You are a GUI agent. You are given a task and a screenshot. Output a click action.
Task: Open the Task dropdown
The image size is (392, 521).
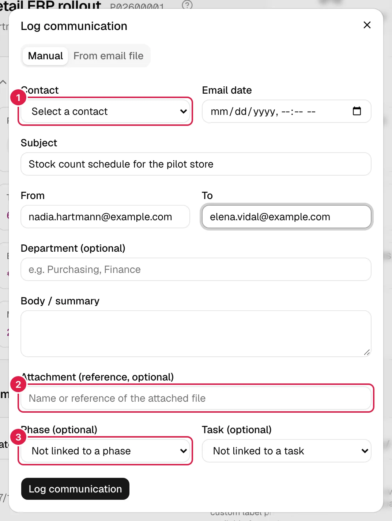[287, 451]
